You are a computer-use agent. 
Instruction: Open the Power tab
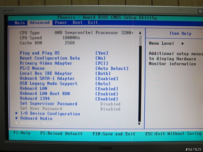[61, 22]
